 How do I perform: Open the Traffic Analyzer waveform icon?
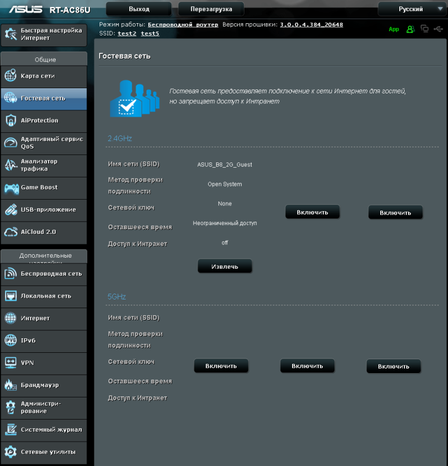[x=10, y=165]
